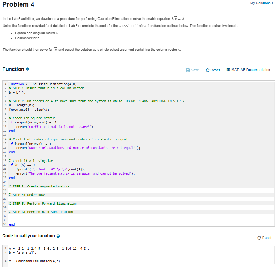Click the Problem 4 heading
This screenshot has width=278, height=267.
tap(18, 4)
